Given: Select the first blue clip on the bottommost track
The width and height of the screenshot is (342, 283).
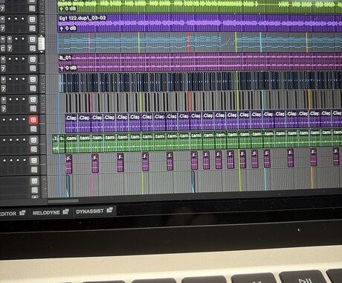Looking at the screenshot, I should [x=68, y=185].
